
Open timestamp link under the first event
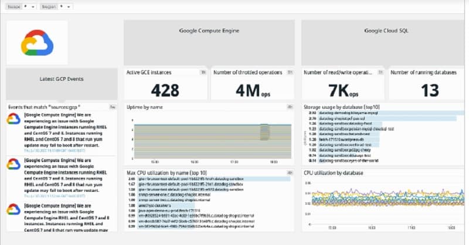55,151
